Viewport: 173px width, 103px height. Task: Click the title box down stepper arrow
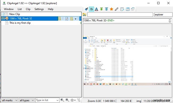point(170,22)
